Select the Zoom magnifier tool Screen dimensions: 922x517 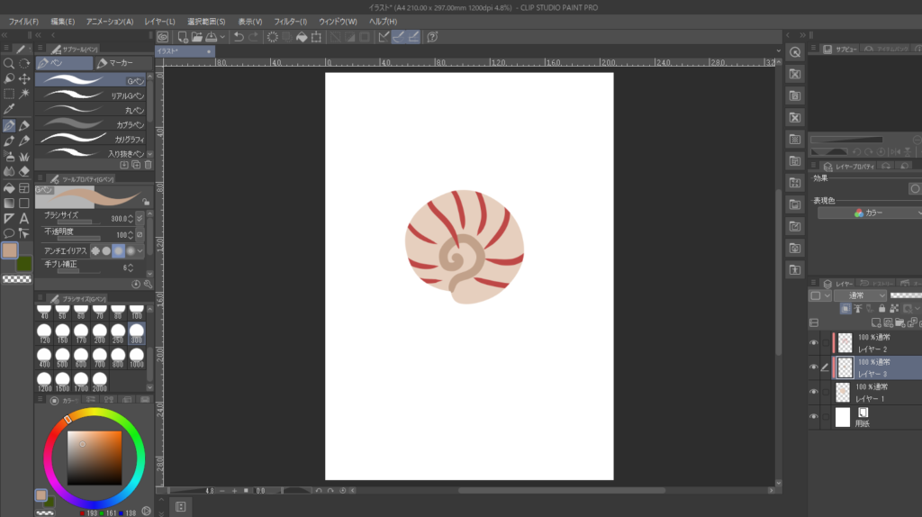coord(8,63)
